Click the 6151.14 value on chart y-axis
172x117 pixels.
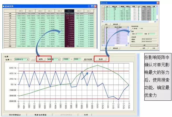point(13,68)
